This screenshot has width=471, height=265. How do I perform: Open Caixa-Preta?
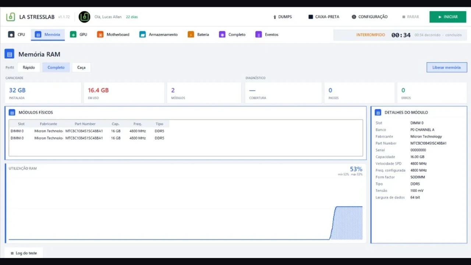[x=324, y=17]
